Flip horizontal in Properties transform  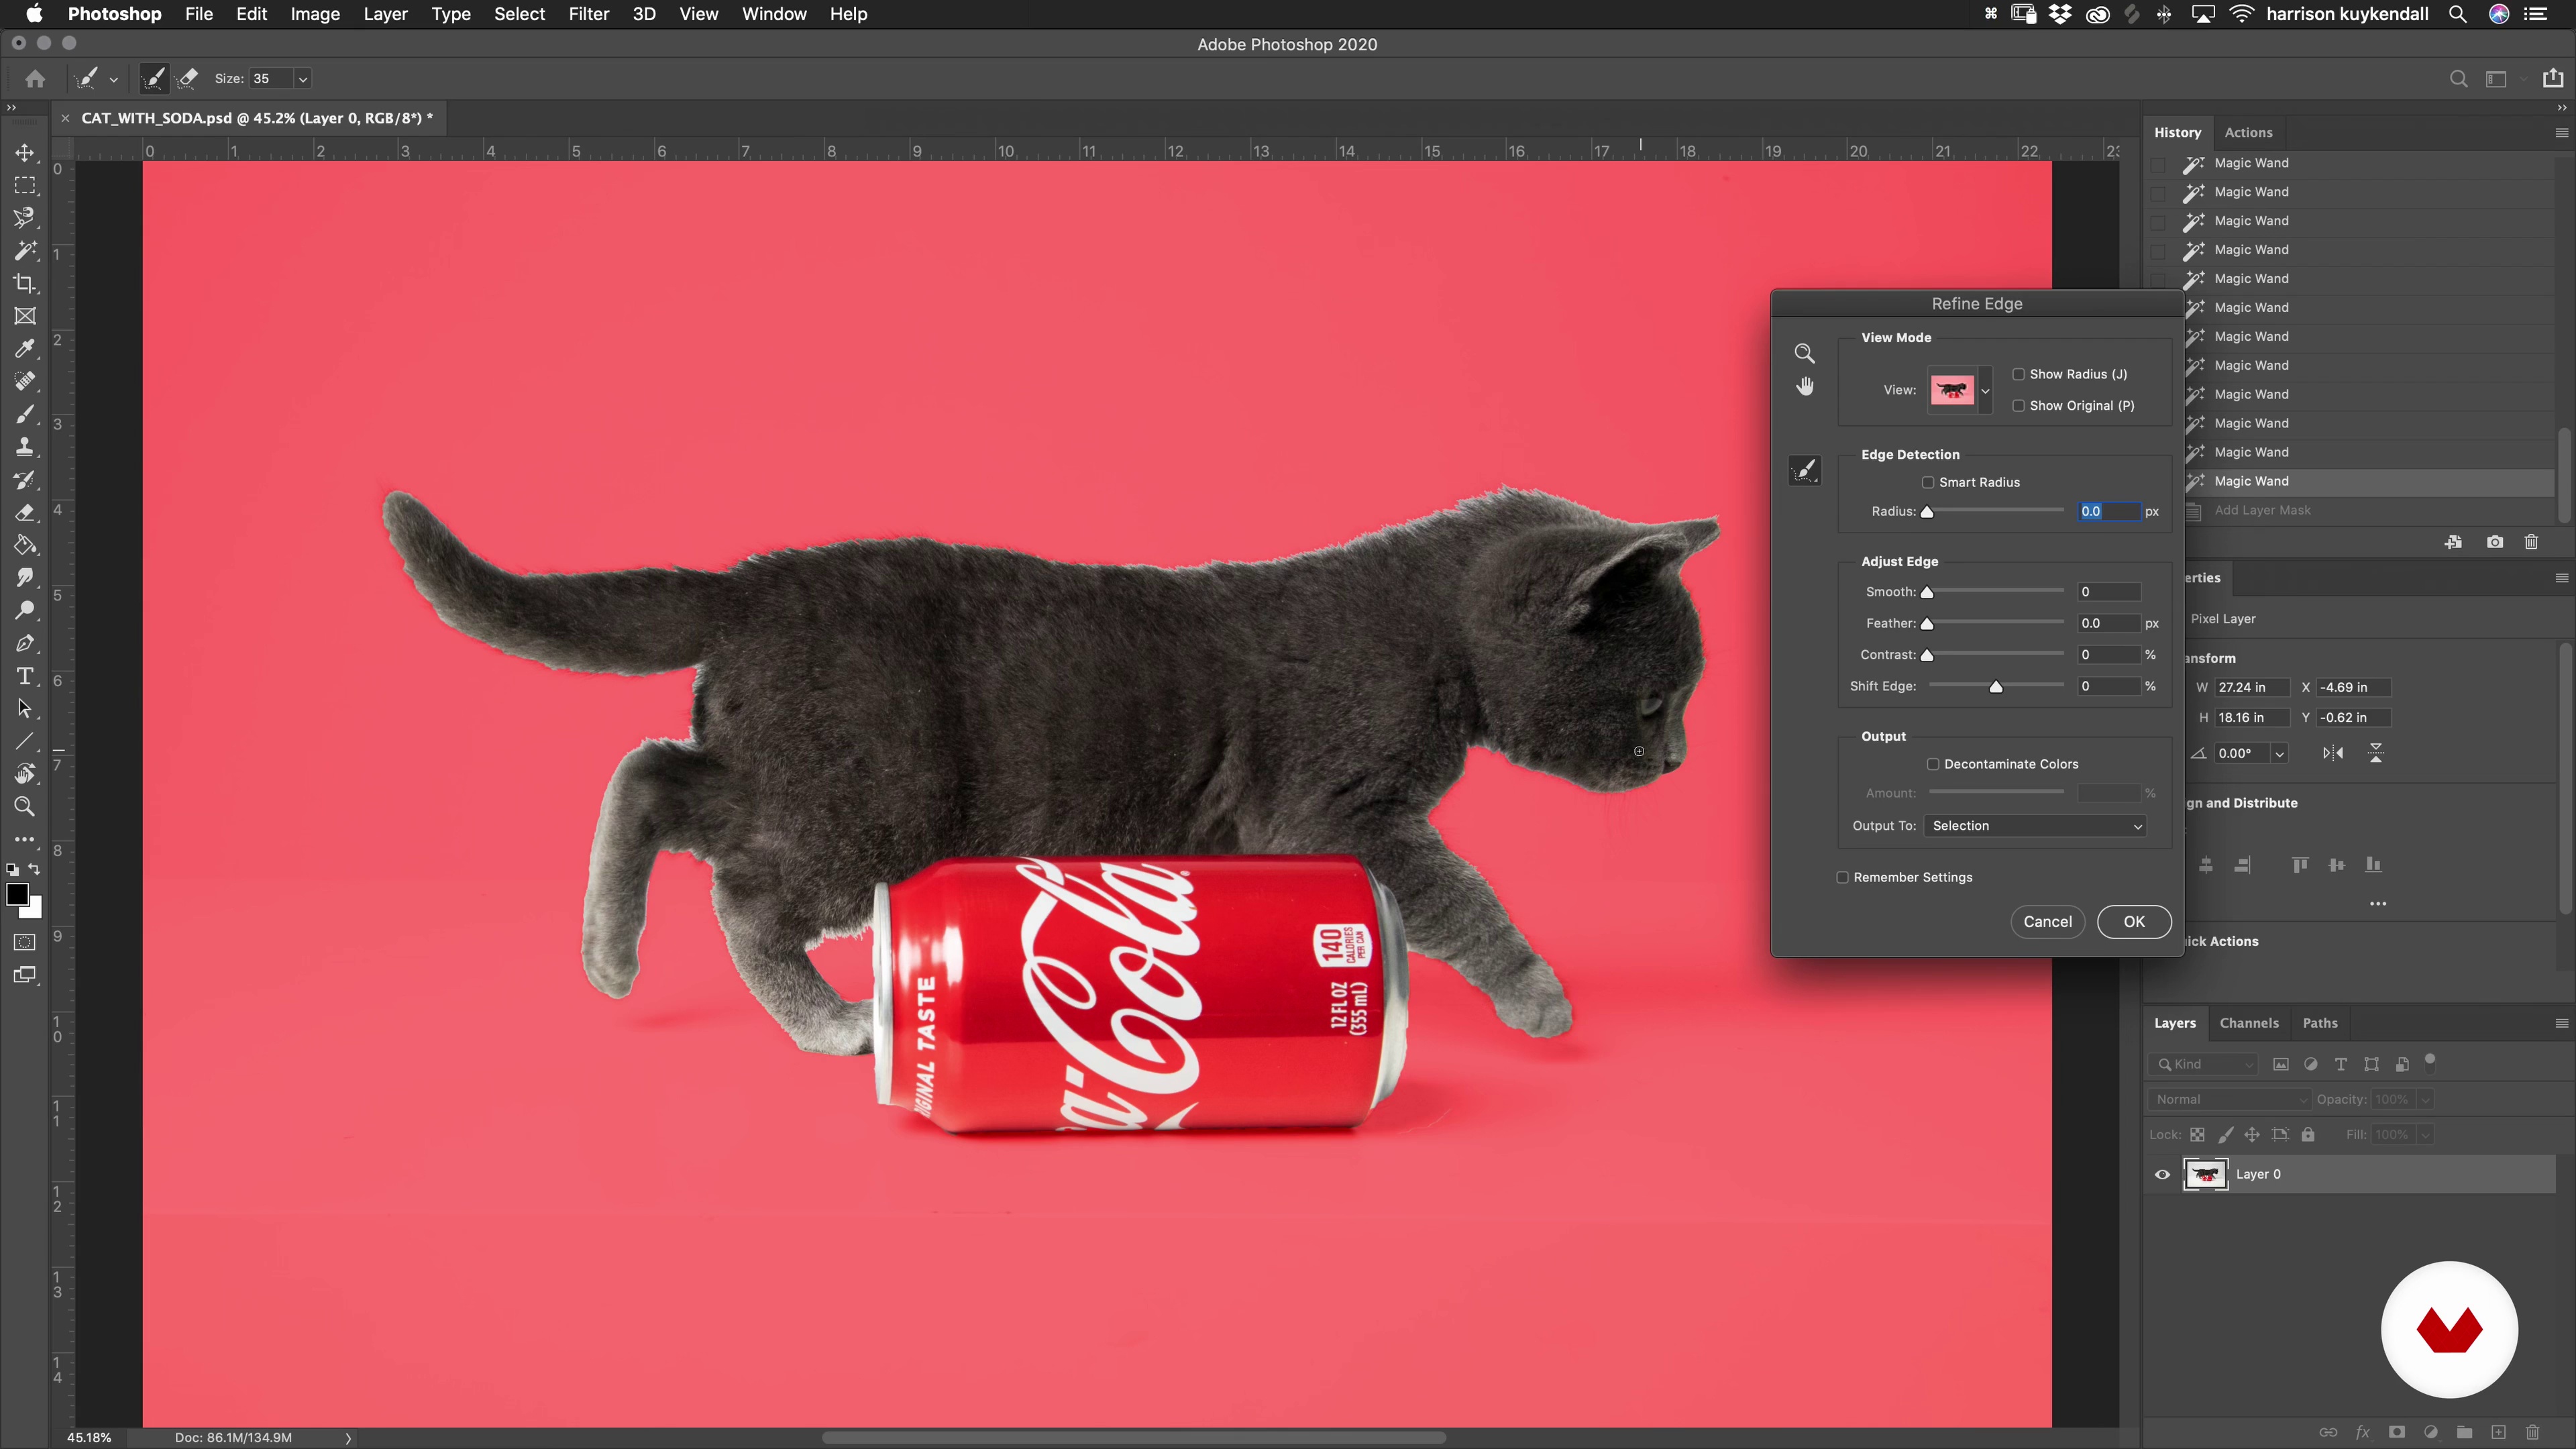(2333, 753)
